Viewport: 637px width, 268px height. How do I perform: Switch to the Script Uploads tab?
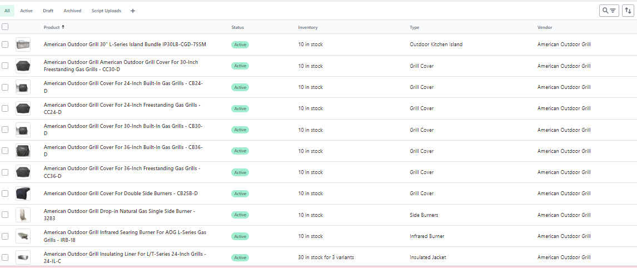coord(106,11)
